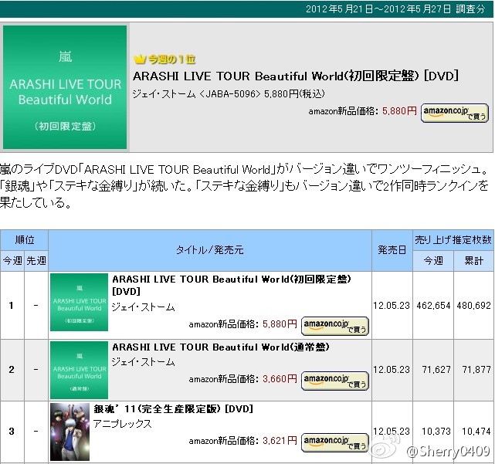Click release date 12.05.23 in rank 1 row
This screenshot has height=464, width=495.
392,306
